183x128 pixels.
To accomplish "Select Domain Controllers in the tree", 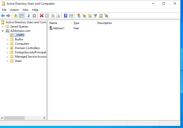I will [x=27, y=48].
